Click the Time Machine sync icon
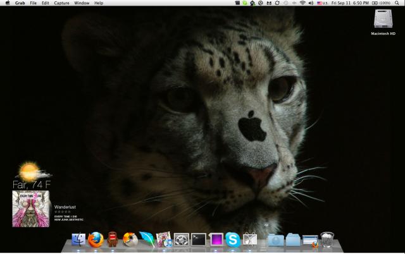The image size is (405, 254). pyautogui.click(x=277, y=3)
